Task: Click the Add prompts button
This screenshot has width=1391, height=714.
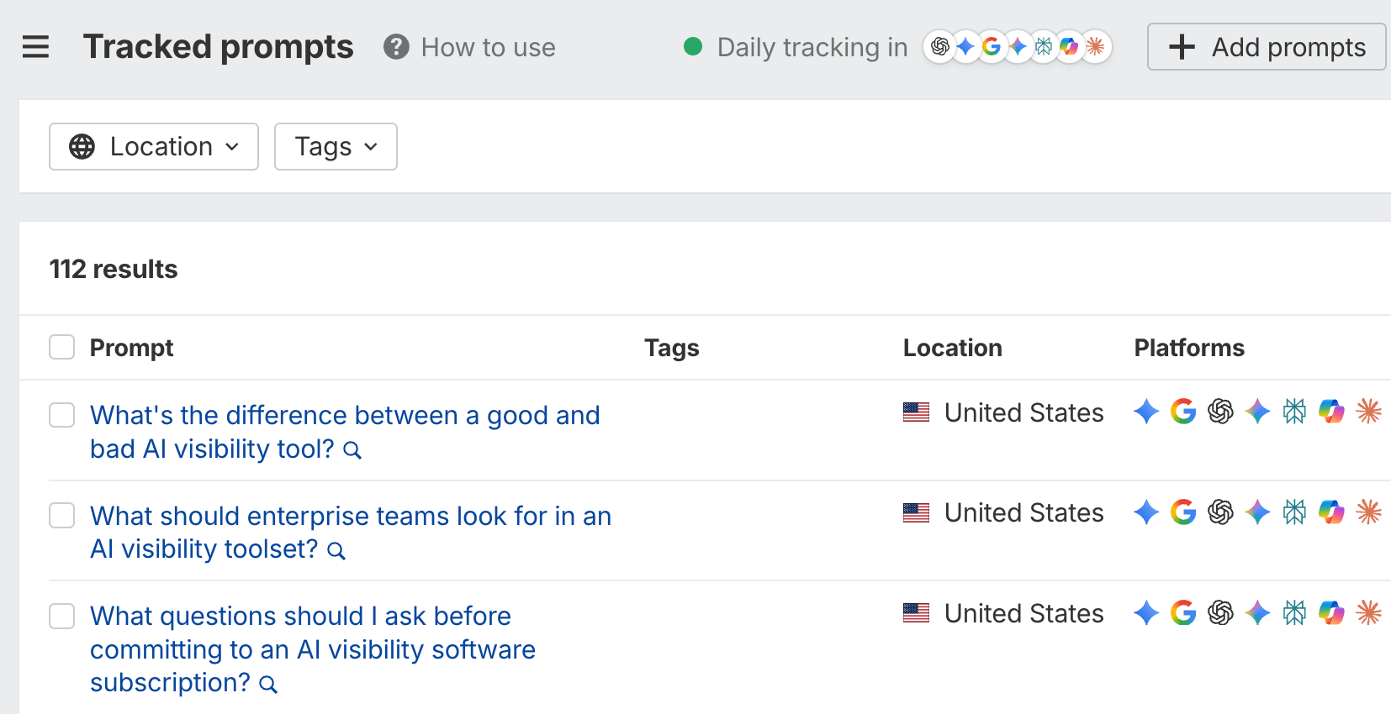Action: (1267, 47)
